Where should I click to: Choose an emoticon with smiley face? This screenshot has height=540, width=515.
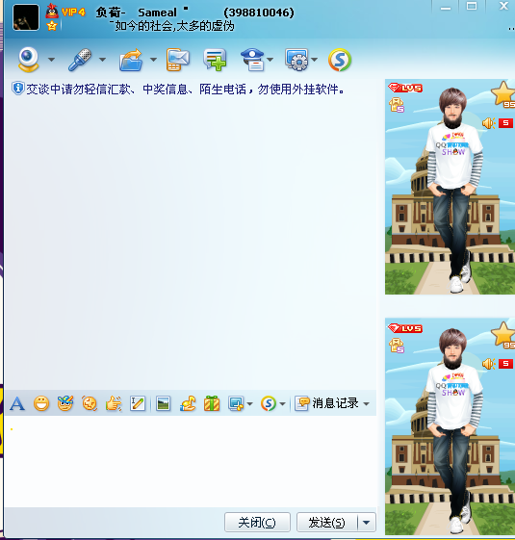point(41,403)
